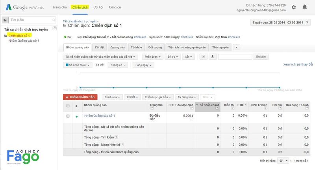Open the Xem lịch sử thay đổi link

point(298,64)
